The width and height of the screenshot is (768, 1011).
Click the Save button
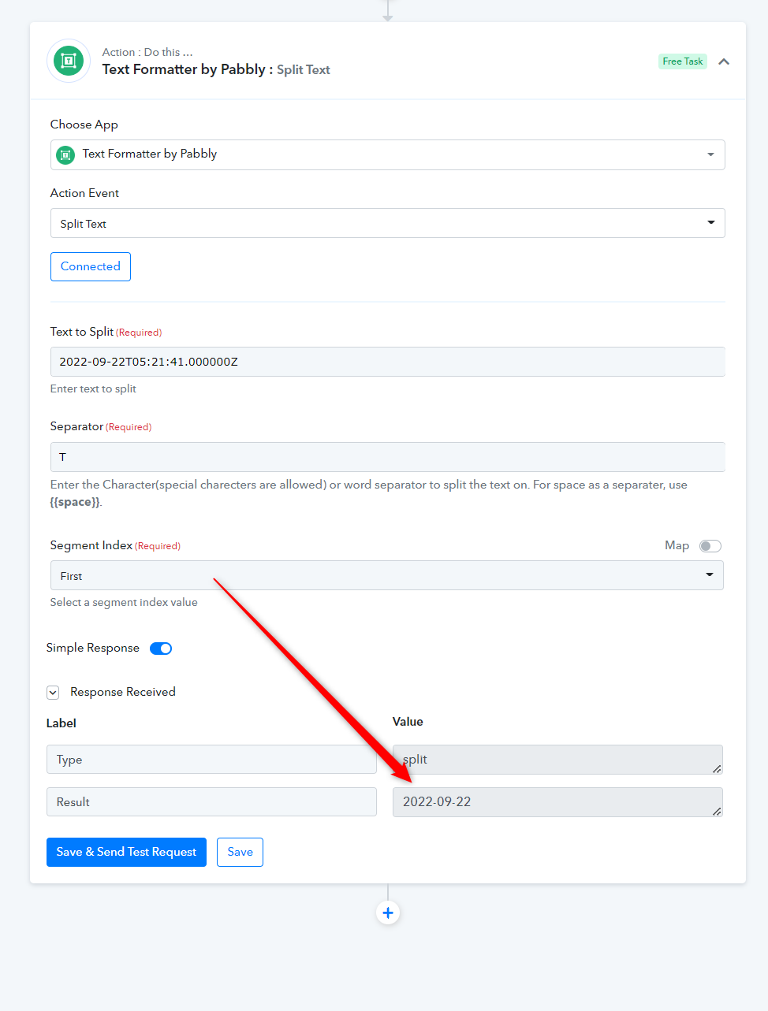(x=240, y=852)
